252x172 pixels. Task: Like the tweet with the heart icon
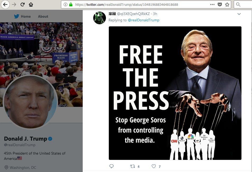click(x=154, y=166)
